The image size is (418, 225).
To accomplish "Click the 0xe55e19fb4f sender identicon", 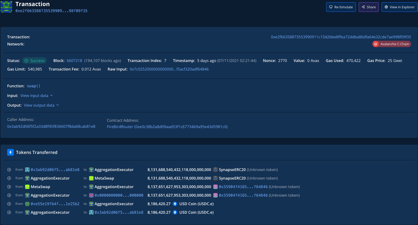I will click(27, 204).
